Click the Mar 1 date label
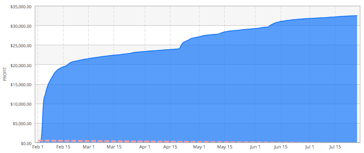The width and height of the screenshot is (364, 153). (88, 147)
